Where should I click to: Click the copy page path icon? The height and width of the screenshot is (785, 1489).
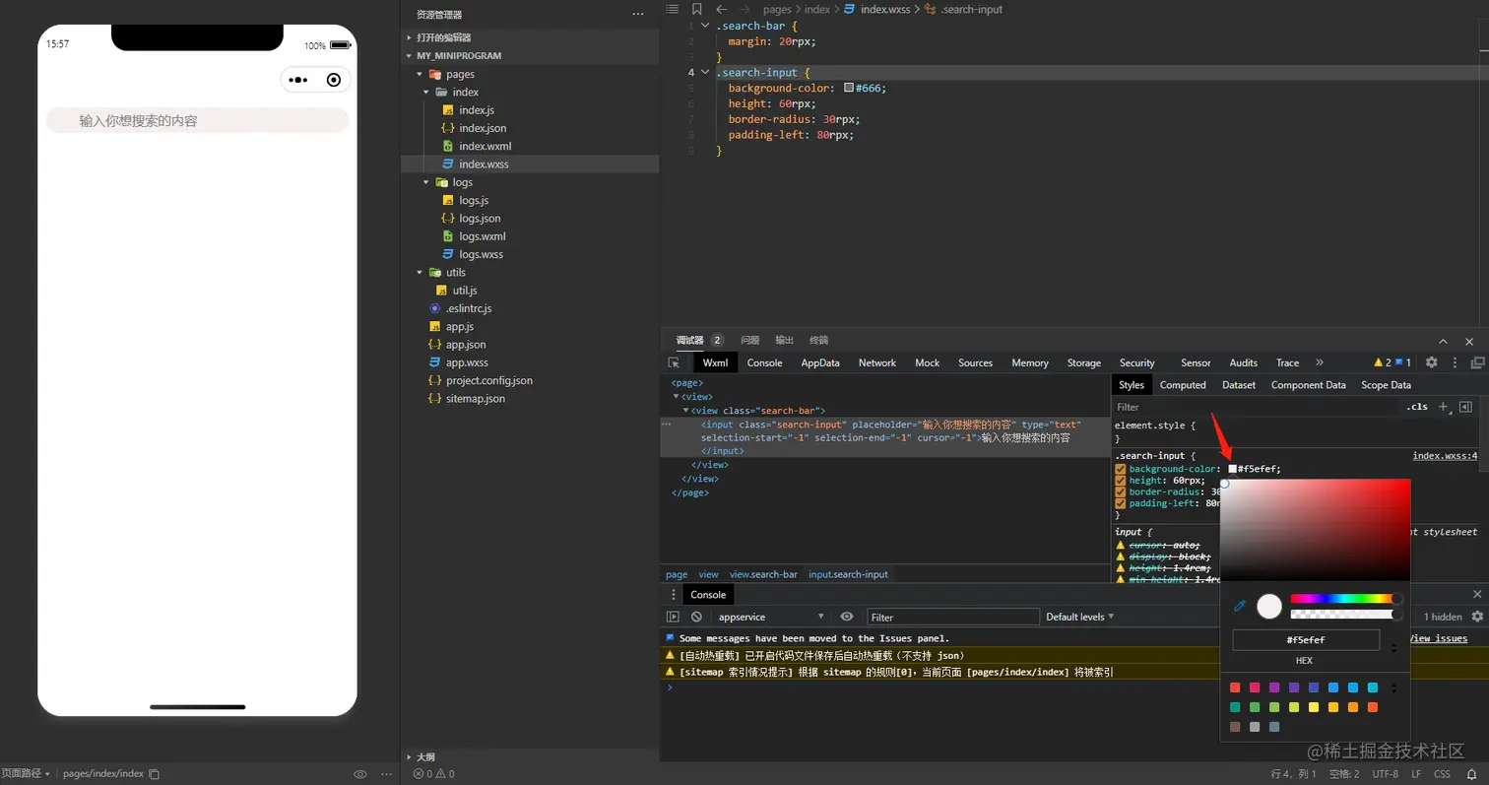154,774
